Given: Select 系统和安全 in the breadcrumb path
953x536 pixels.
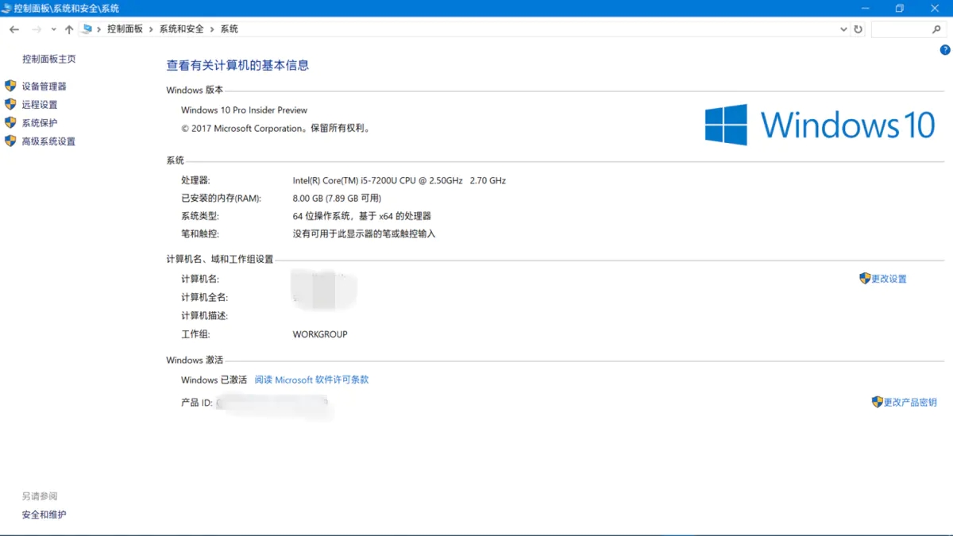Looking at the screenshot, I should (181, 29).
